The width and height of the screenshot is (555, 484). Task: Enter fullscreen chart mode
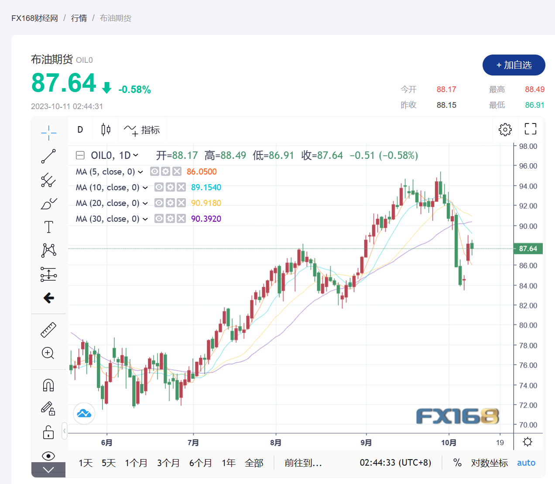(x=530, y=129)
